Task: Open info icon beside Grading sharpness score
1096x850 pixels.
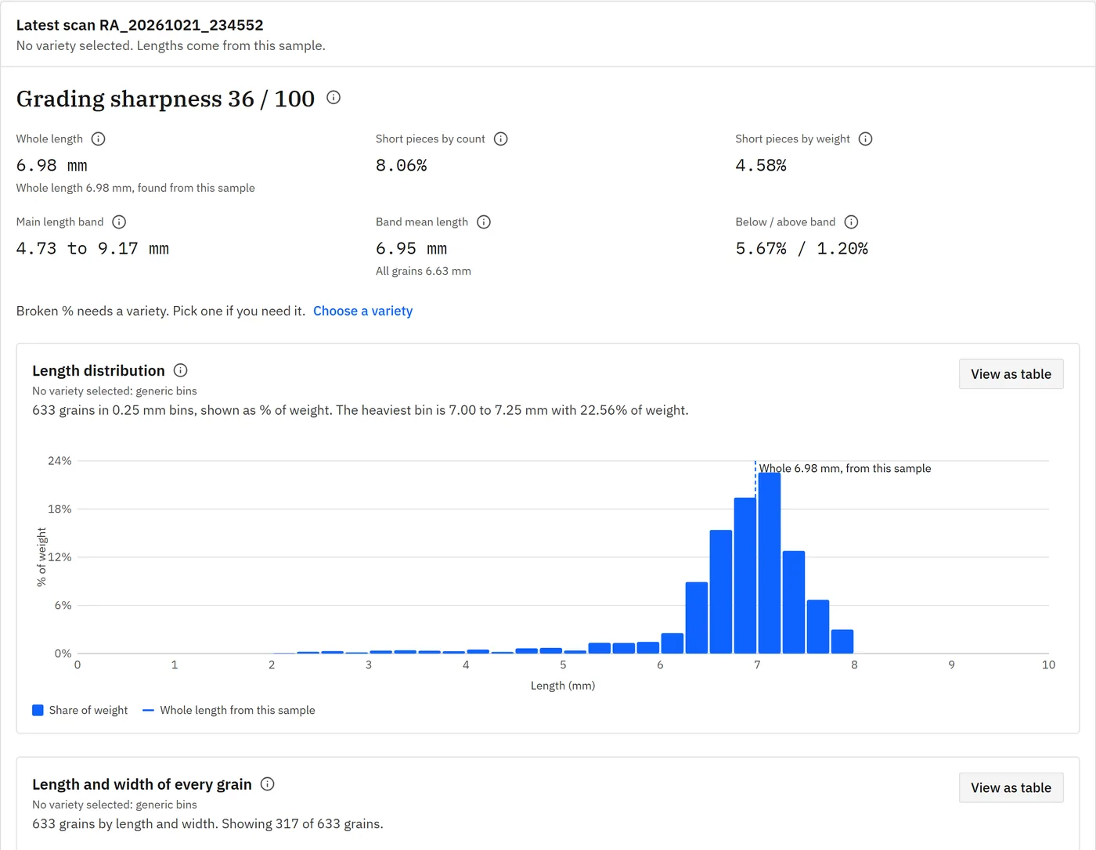Action: (333, 98)
